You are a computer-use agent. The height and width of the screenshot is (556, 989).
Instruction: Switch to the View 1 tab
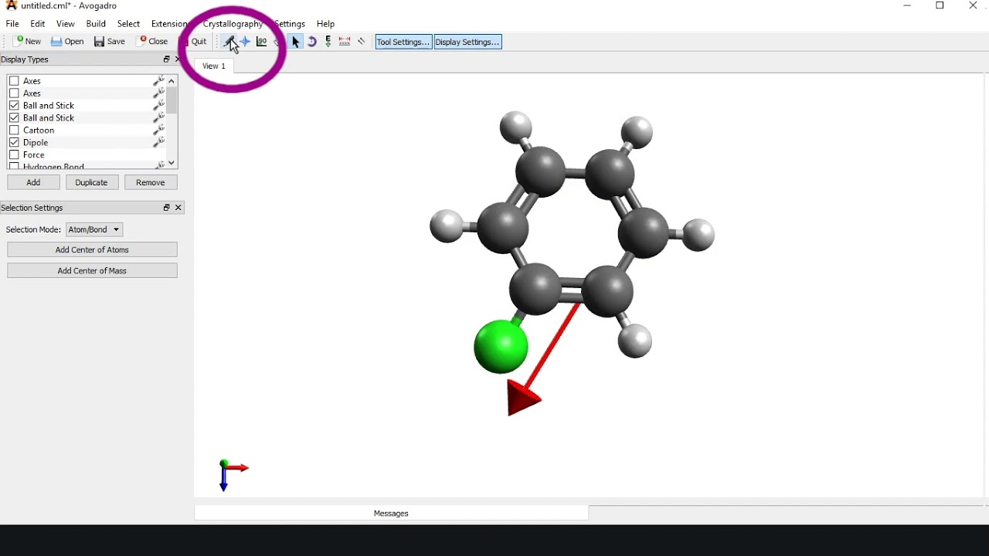click(214, 66)
